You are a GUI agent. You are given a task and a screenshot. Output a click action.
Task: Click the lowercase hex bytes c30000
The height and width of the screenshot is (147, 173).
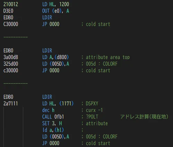point(11,70)
